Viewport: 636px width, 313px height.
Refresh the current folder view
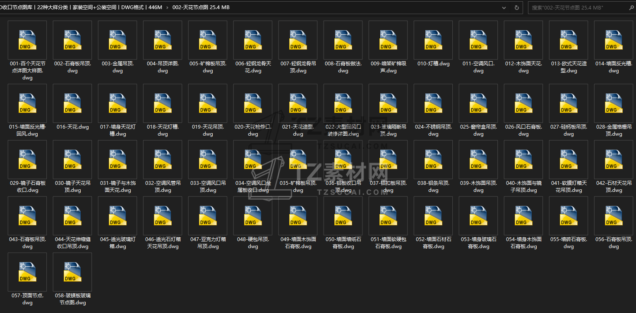pyautogui.click(x=517, y=7)
